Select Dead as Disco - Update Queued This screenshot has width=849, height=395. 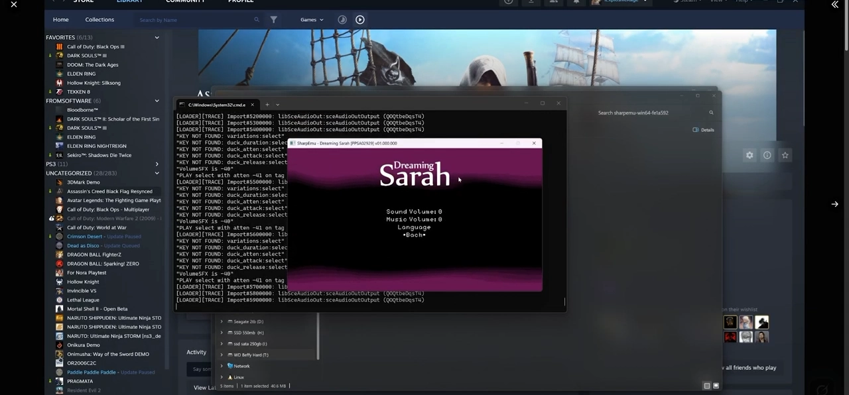tap(105, 246)
